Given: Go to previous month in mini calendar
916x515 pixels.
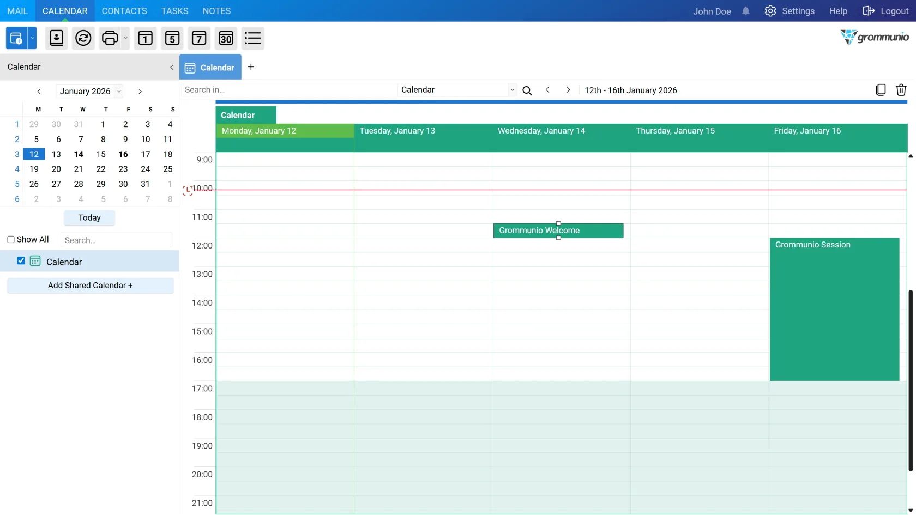Looking at the screenshot, I should [x=39, y=92].
